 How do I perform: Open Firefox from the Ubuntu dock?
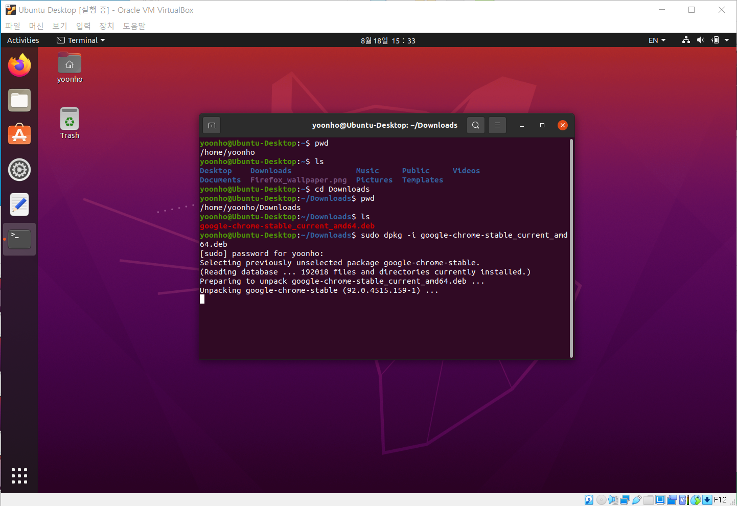pos(19,65)
